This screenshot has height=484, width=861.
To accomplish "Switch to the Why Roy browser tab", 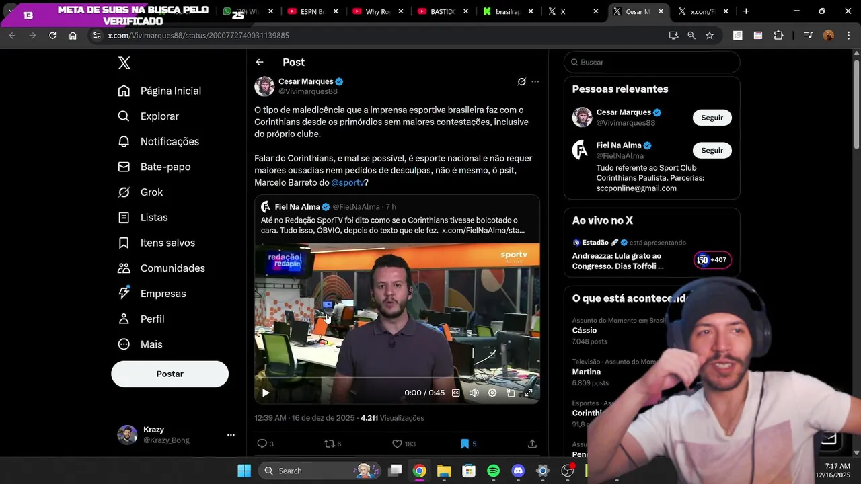I will coord(377,11).
